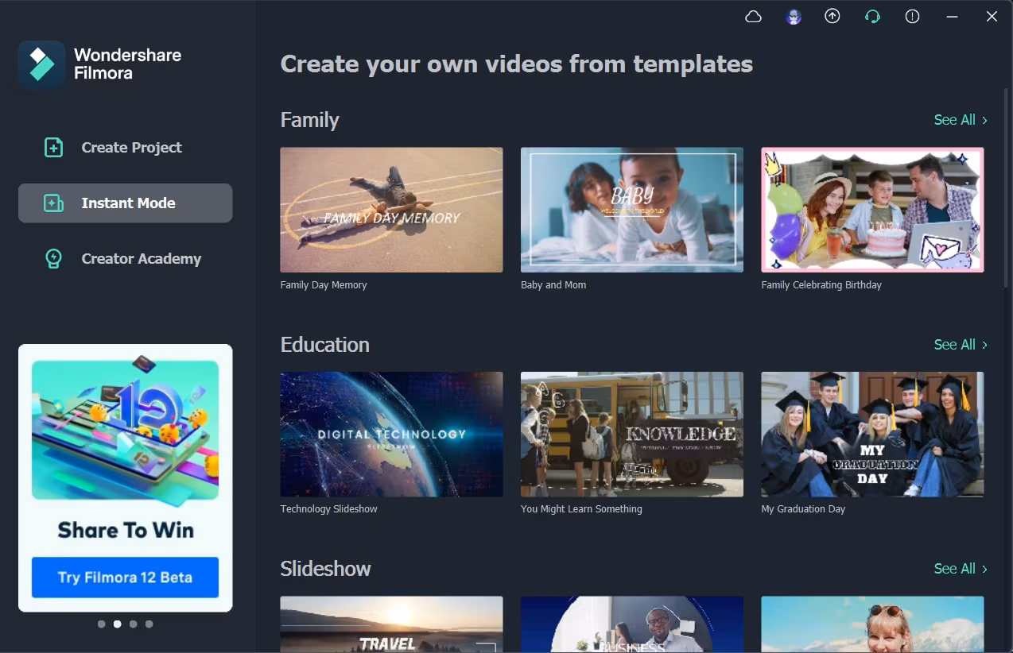1013x653 pixels.
Task: Open the cloud storage icon
Action: point(753,17)
